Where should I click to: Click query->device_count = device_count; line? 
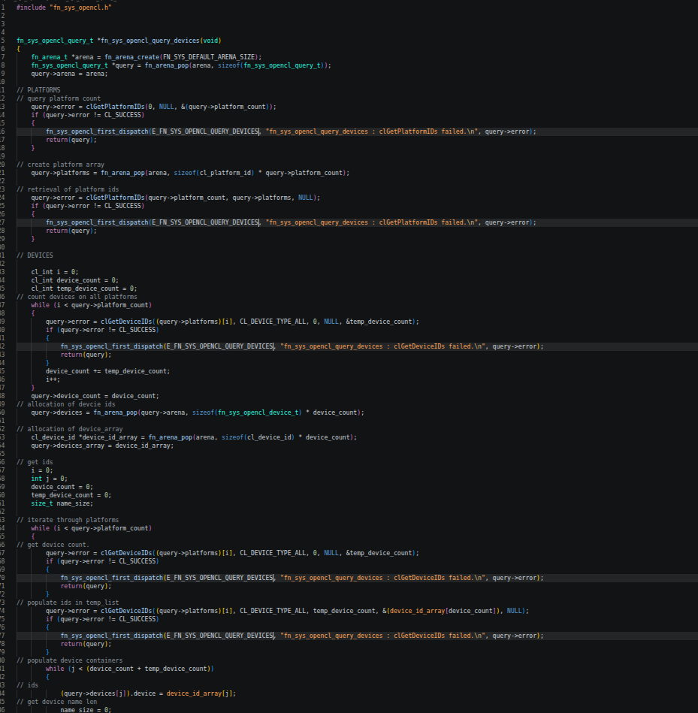coord(95,396)
